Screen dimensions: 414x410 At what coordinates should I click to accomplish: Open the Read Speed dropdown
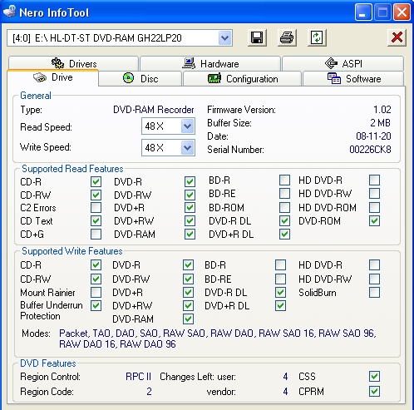[187, 126]
